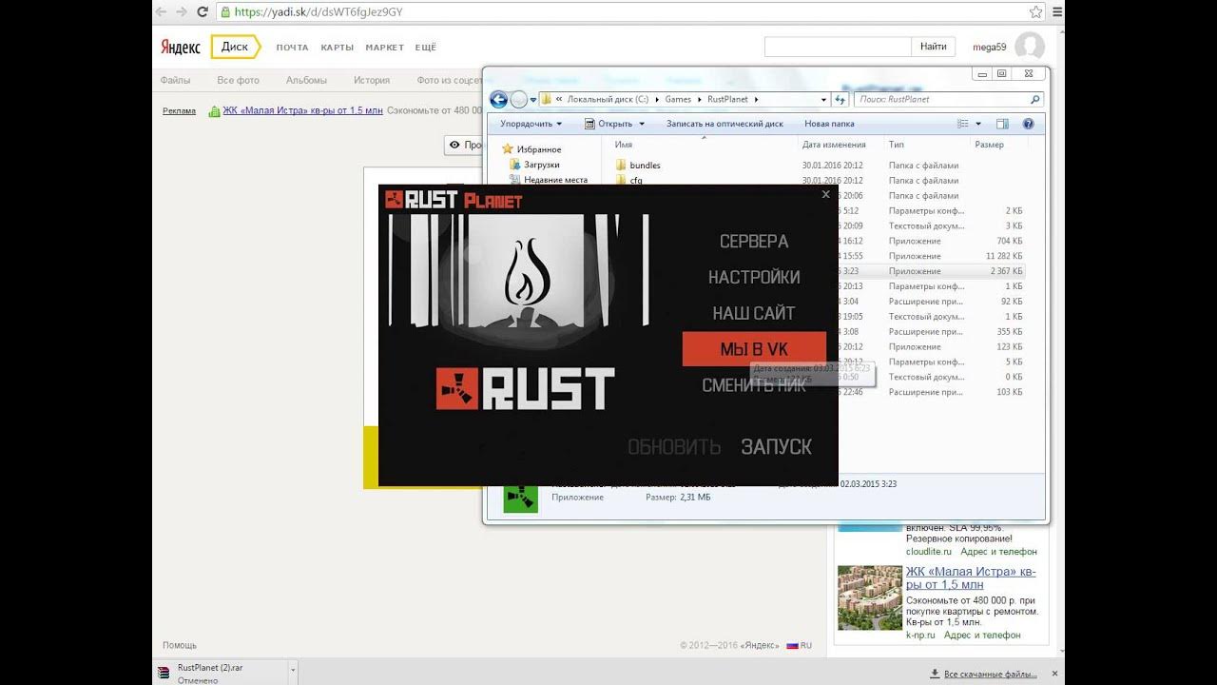1217x685 pixels.
Task: Bookmark this page with the star icon
Action: [x=1035, y=11]
